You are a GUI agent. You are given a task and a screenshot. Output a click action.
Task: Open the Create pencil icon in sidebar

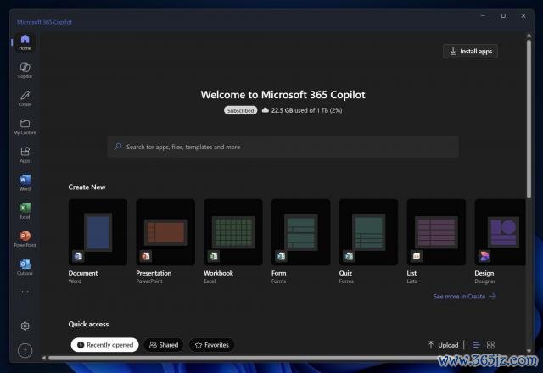[25, 98]
